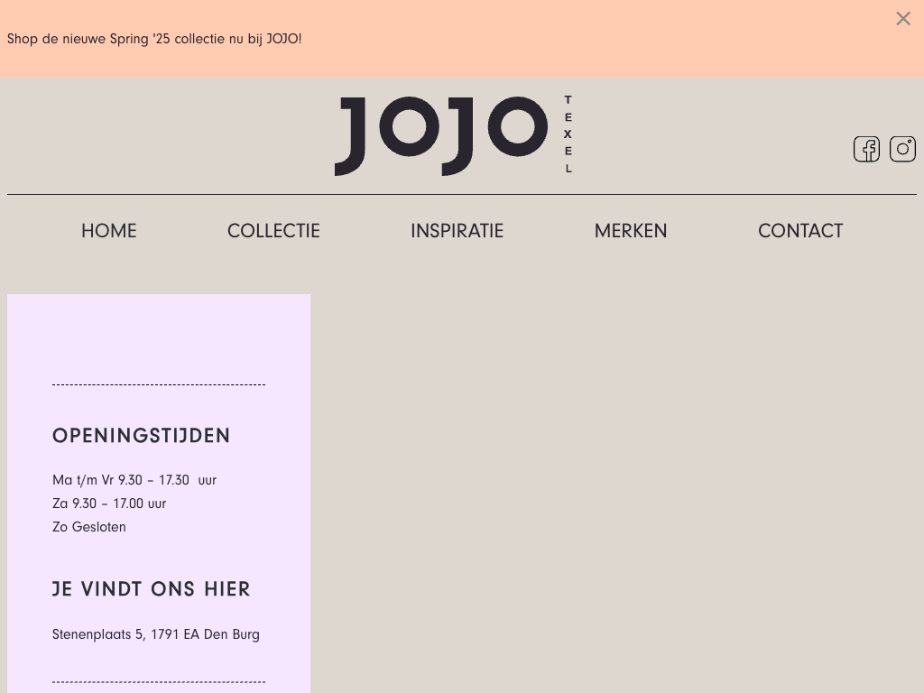This screenshot has width=924, height=693.
Task: Open the Facebook page icon
Action: [x=866, y=149]
